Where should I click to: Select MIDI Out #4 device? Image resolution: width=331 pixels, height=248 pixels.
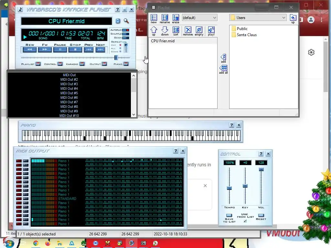point(69,88)
